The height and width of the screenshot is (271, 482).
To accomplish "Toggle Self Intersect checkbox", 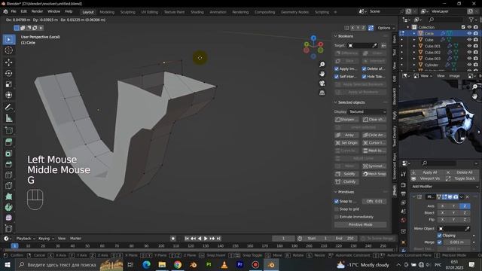I will [337, 76].
